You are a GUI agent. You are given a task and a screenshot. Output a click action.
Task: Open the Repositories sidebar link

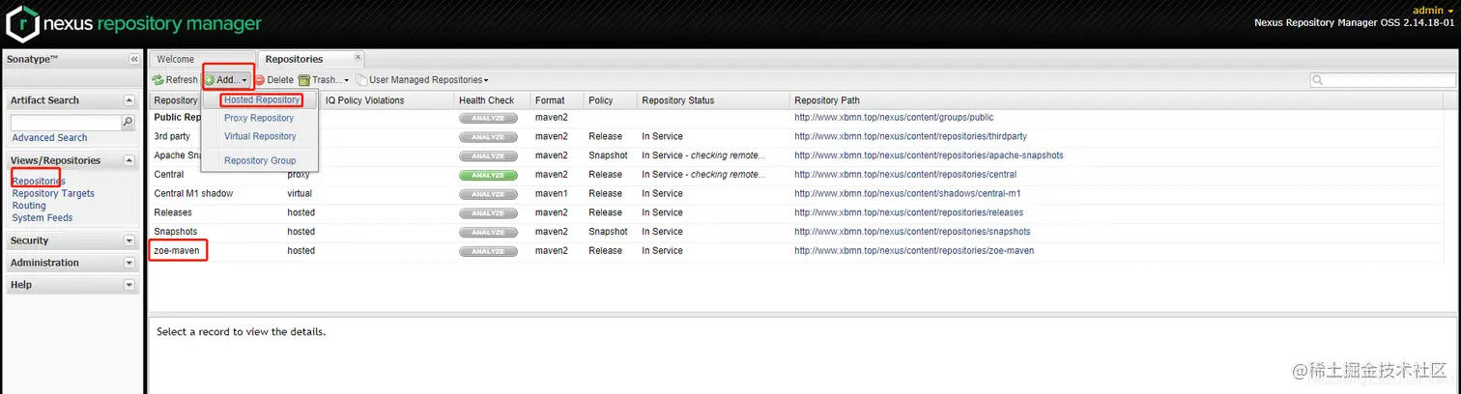39,182
